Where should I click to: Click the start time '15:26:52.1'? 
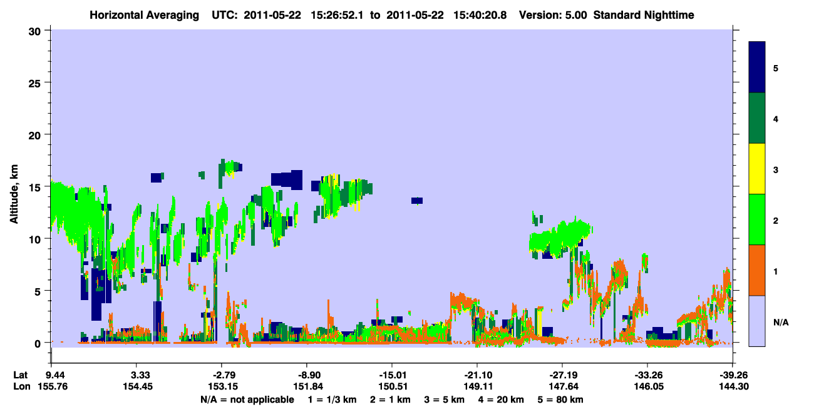coord(339,14)
